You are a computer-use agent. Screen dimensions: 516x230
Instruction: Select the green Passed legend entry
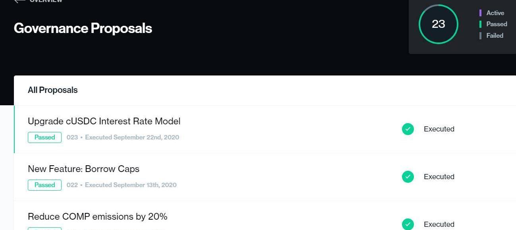tap(497, 24)
